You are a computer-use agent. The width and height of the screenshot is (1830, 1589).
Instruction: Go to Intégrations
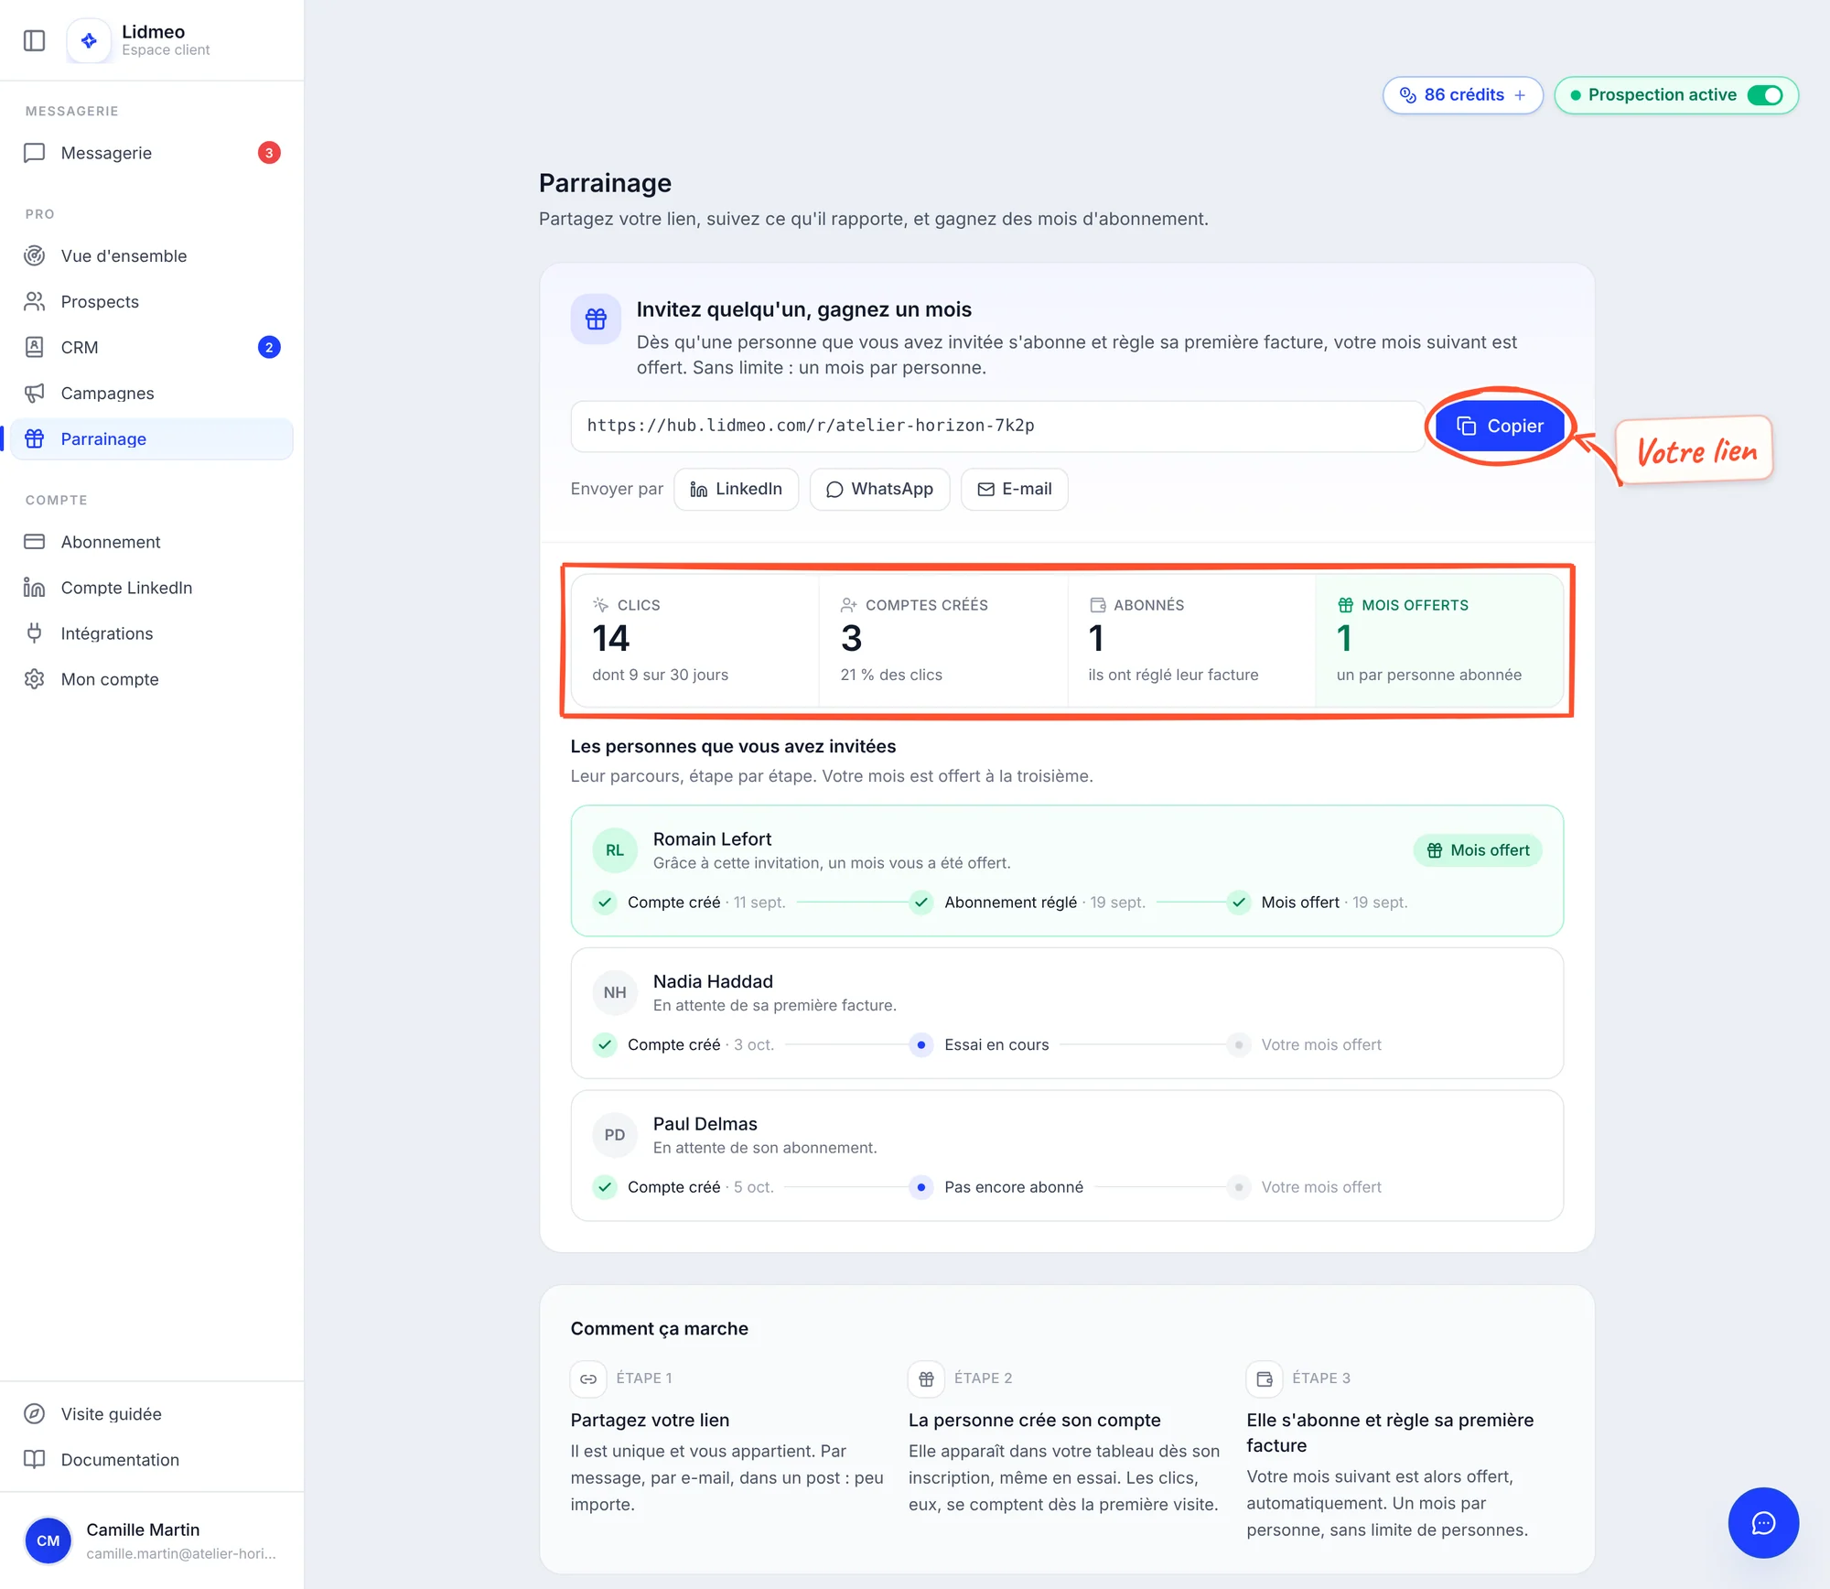[152, 633]
